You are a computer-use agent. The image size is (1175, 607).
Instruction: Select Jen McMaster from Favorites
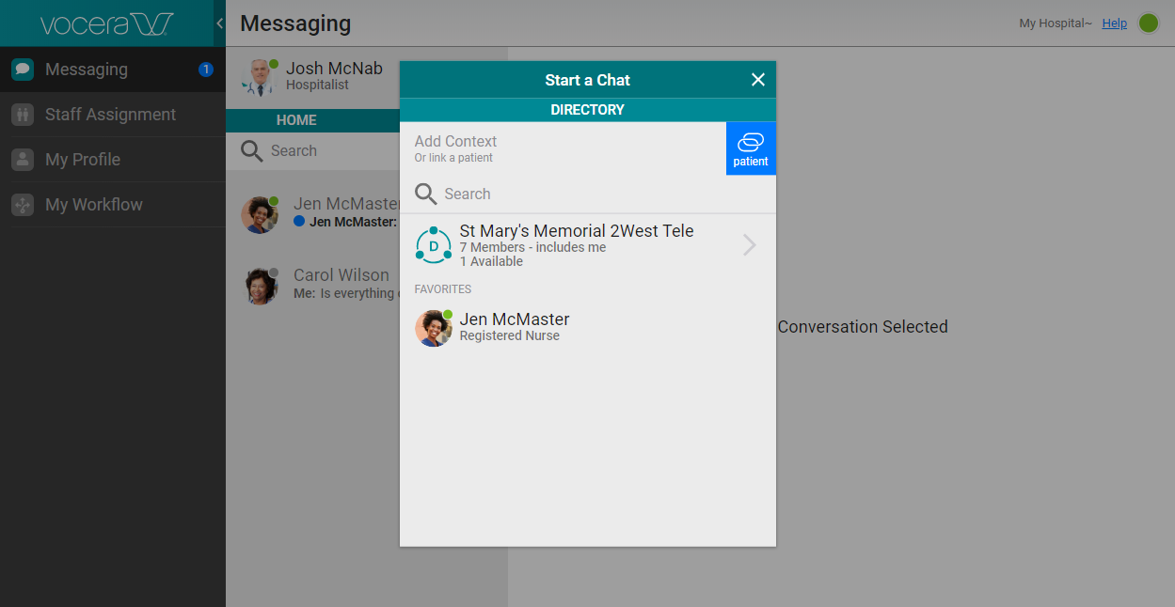click(514, 327)
